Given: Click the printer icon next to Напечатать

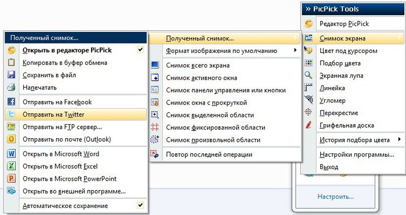Looking at the screenshot, I should 12,87.
